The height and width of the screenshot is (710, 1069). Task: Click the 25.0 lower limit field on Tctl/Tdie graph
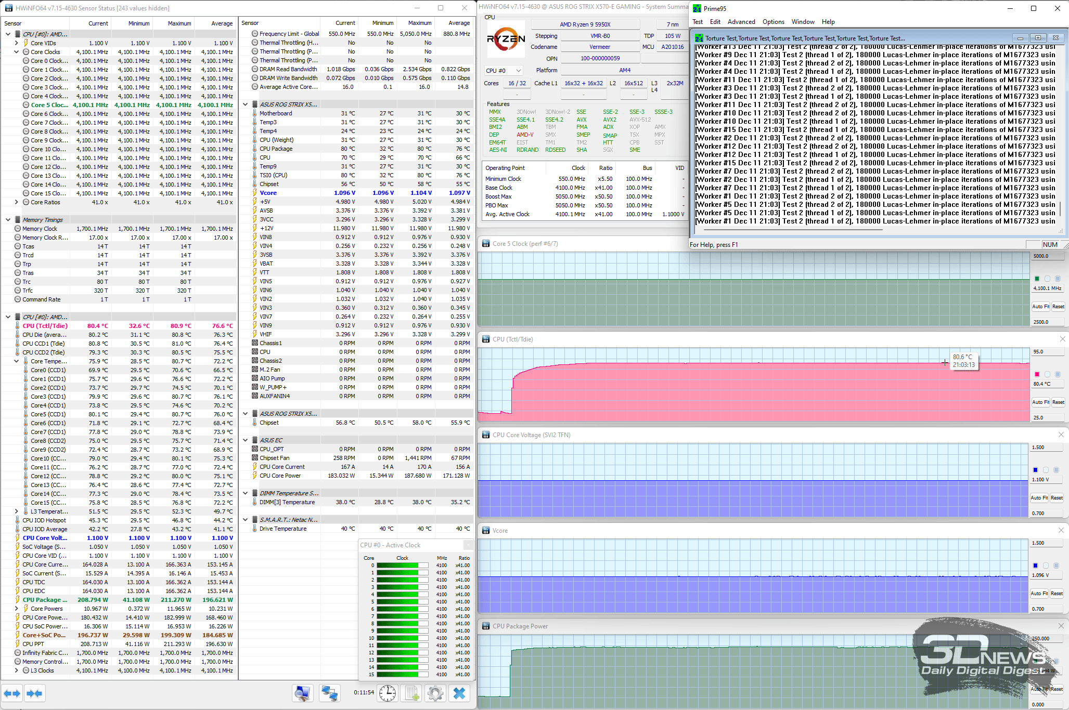(1048, 418)
